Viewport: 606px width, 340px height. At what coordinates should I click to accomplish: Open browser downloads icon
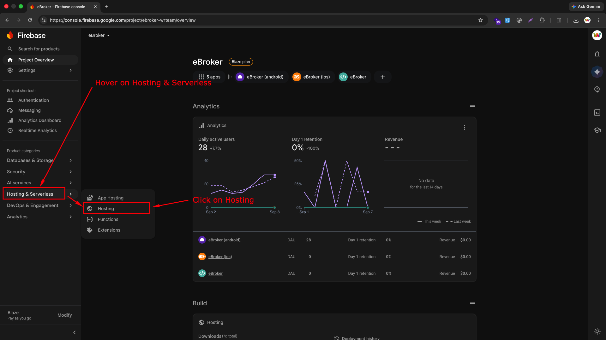(576, 20)
